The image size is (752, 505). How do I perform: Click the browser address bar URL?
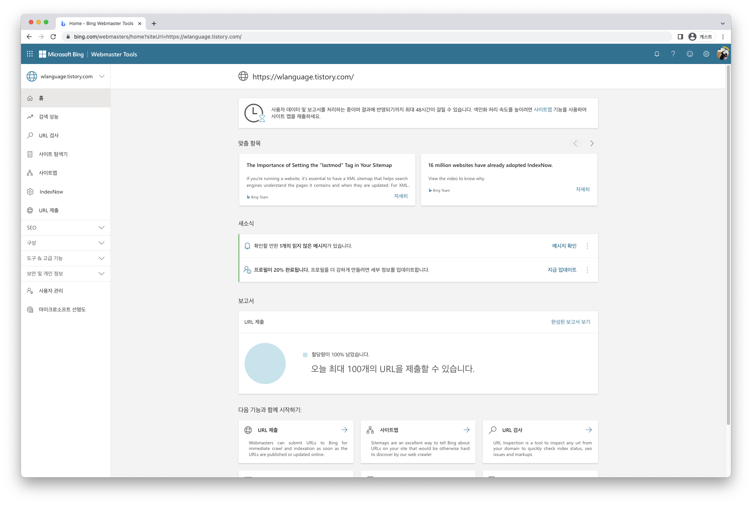click(157, 37)
